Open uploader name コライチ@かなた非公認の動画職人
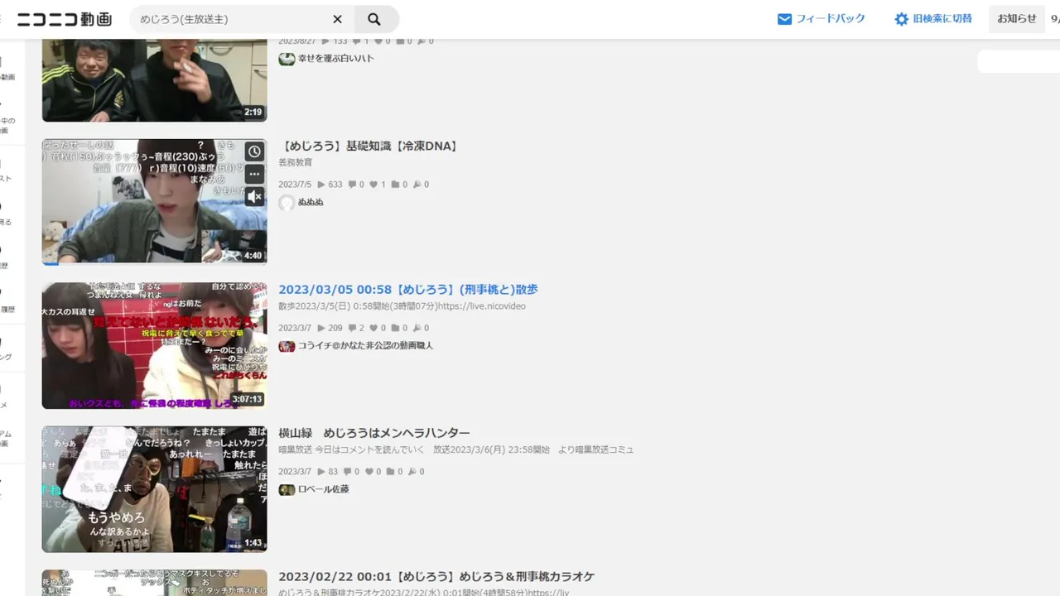This screenshot has height=596, width=1060. (365, 346)
